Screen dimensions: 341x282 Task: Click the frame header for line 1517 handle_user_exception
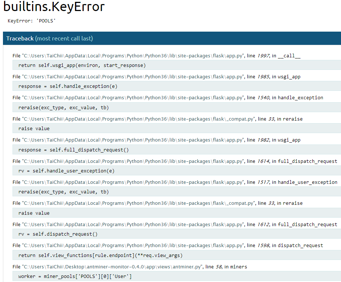point(175,182)
